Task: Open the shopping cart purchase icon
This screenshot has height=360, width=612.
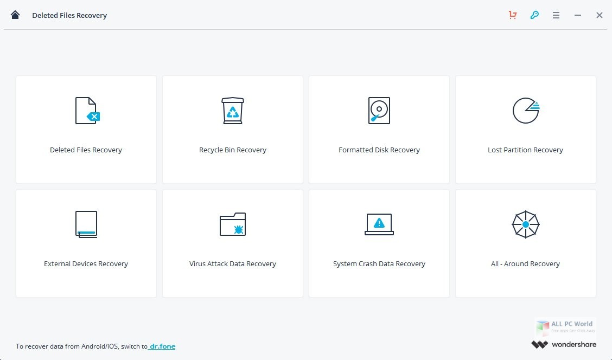Action: 512,15
